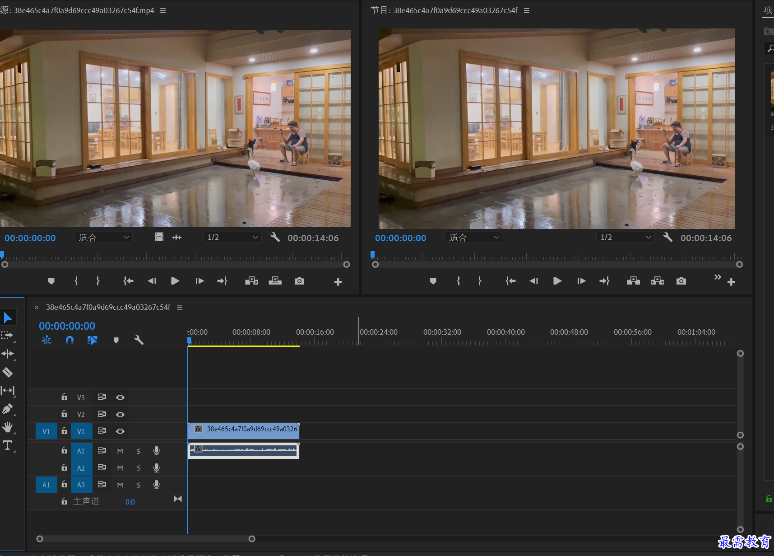Select video clip on V1 track

tap(244, 431)
